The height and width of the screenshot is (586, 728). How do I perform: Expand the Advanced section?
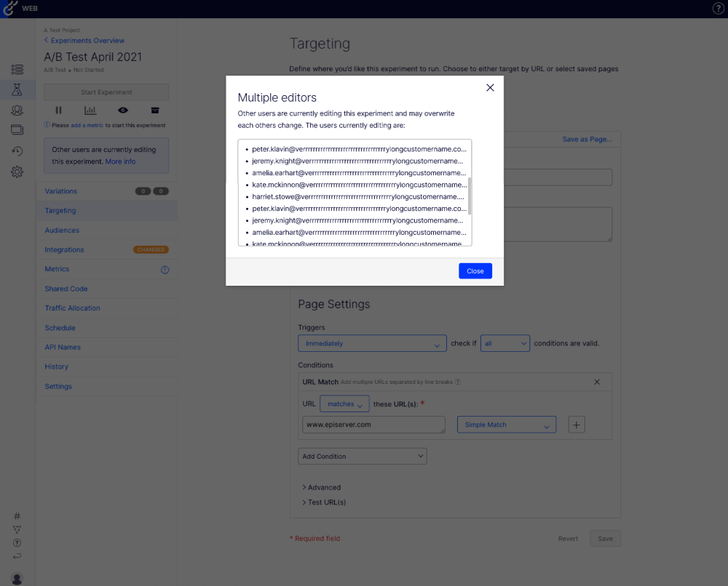click(321, 487)
